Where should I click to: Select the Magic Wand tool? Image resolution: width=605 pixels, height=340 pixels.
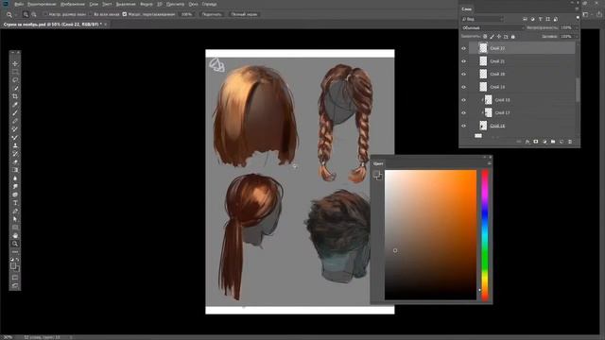click(x=15, y=88)
